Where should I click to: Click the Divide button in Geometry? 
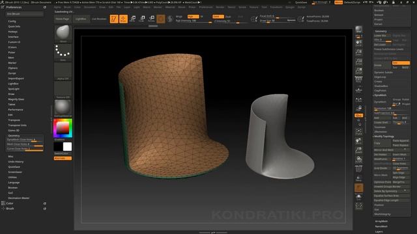(382, 65)
